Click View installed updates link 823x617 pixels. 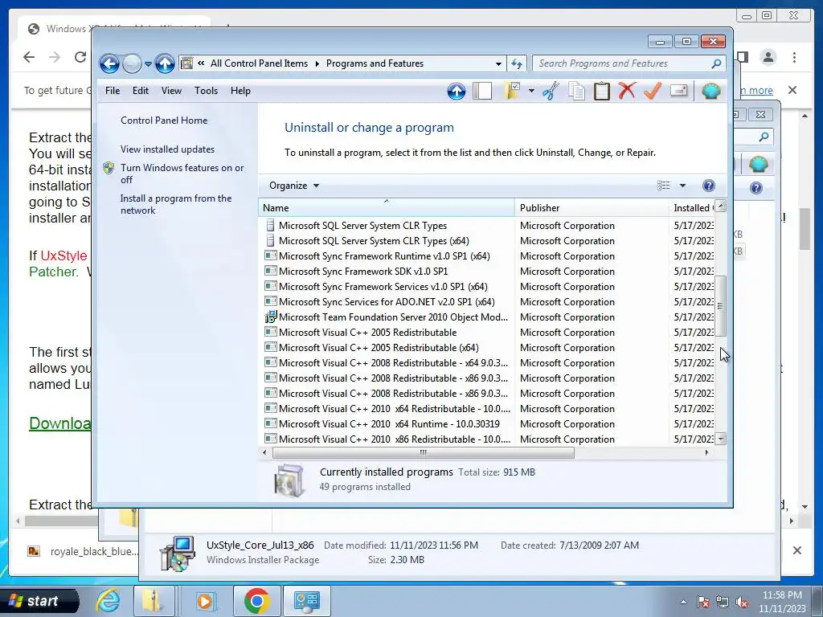(x=167, y=149)
